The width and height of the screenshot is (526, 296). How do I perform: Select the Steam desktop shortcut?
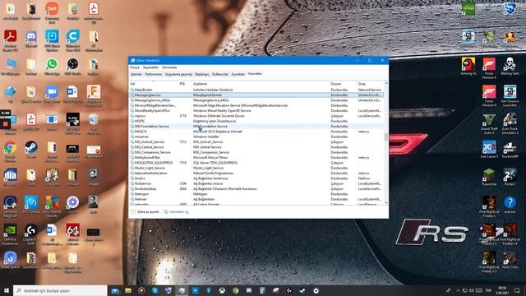tap(31, 150)
